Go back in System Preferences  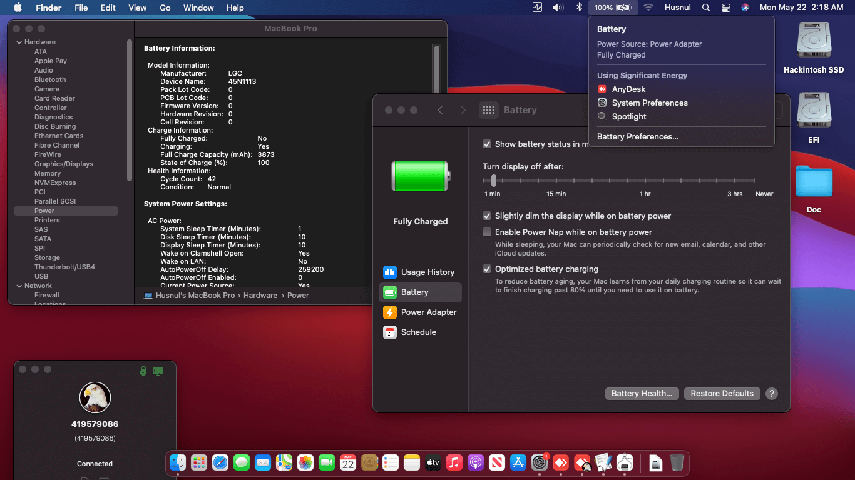[x=440, y=110]
